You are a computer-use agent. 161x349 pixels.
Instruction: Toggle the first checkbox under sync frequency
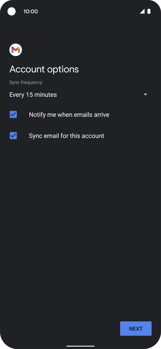13,114
